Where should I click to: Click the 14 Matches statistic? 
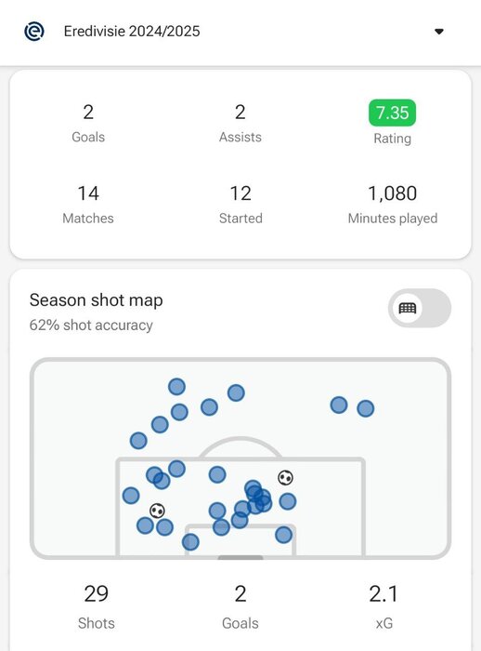point(88,205)
